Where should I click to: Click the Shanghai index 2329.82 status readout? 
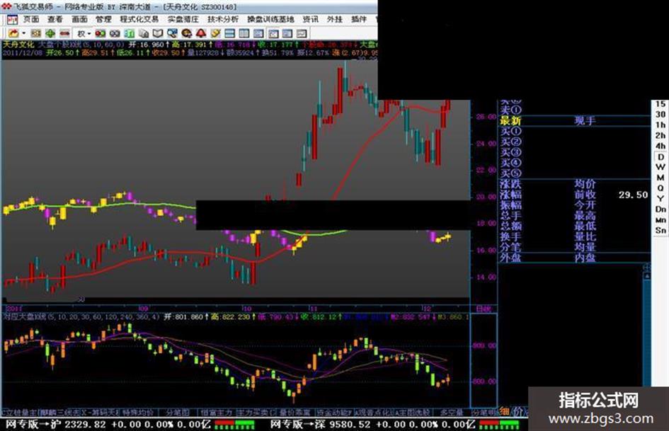tap(86, 425)
